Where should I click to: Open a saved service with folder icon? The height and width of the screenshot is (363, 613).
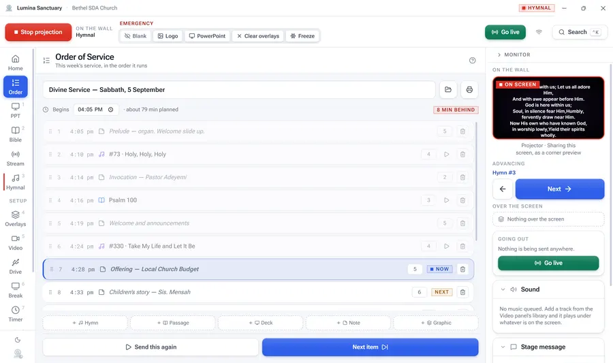448,89
